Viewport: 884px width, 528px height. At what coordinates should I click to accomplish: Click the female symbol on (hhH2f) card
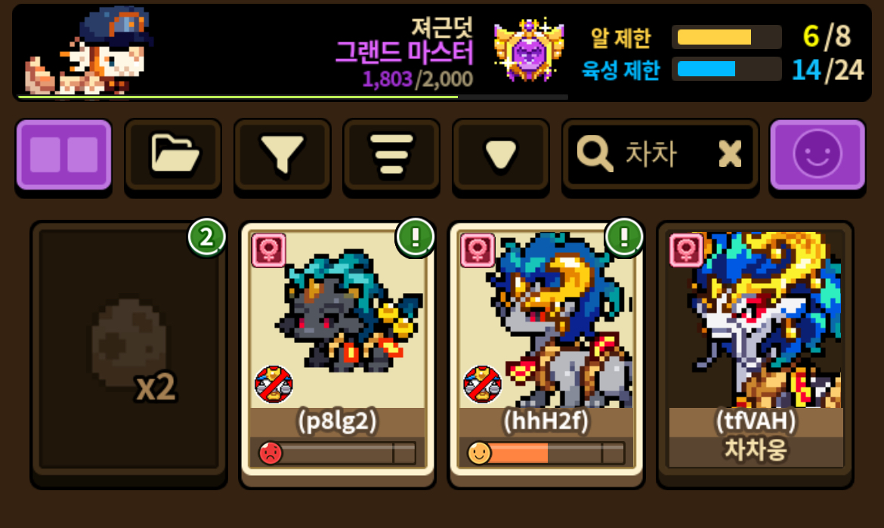click(478, 249)
